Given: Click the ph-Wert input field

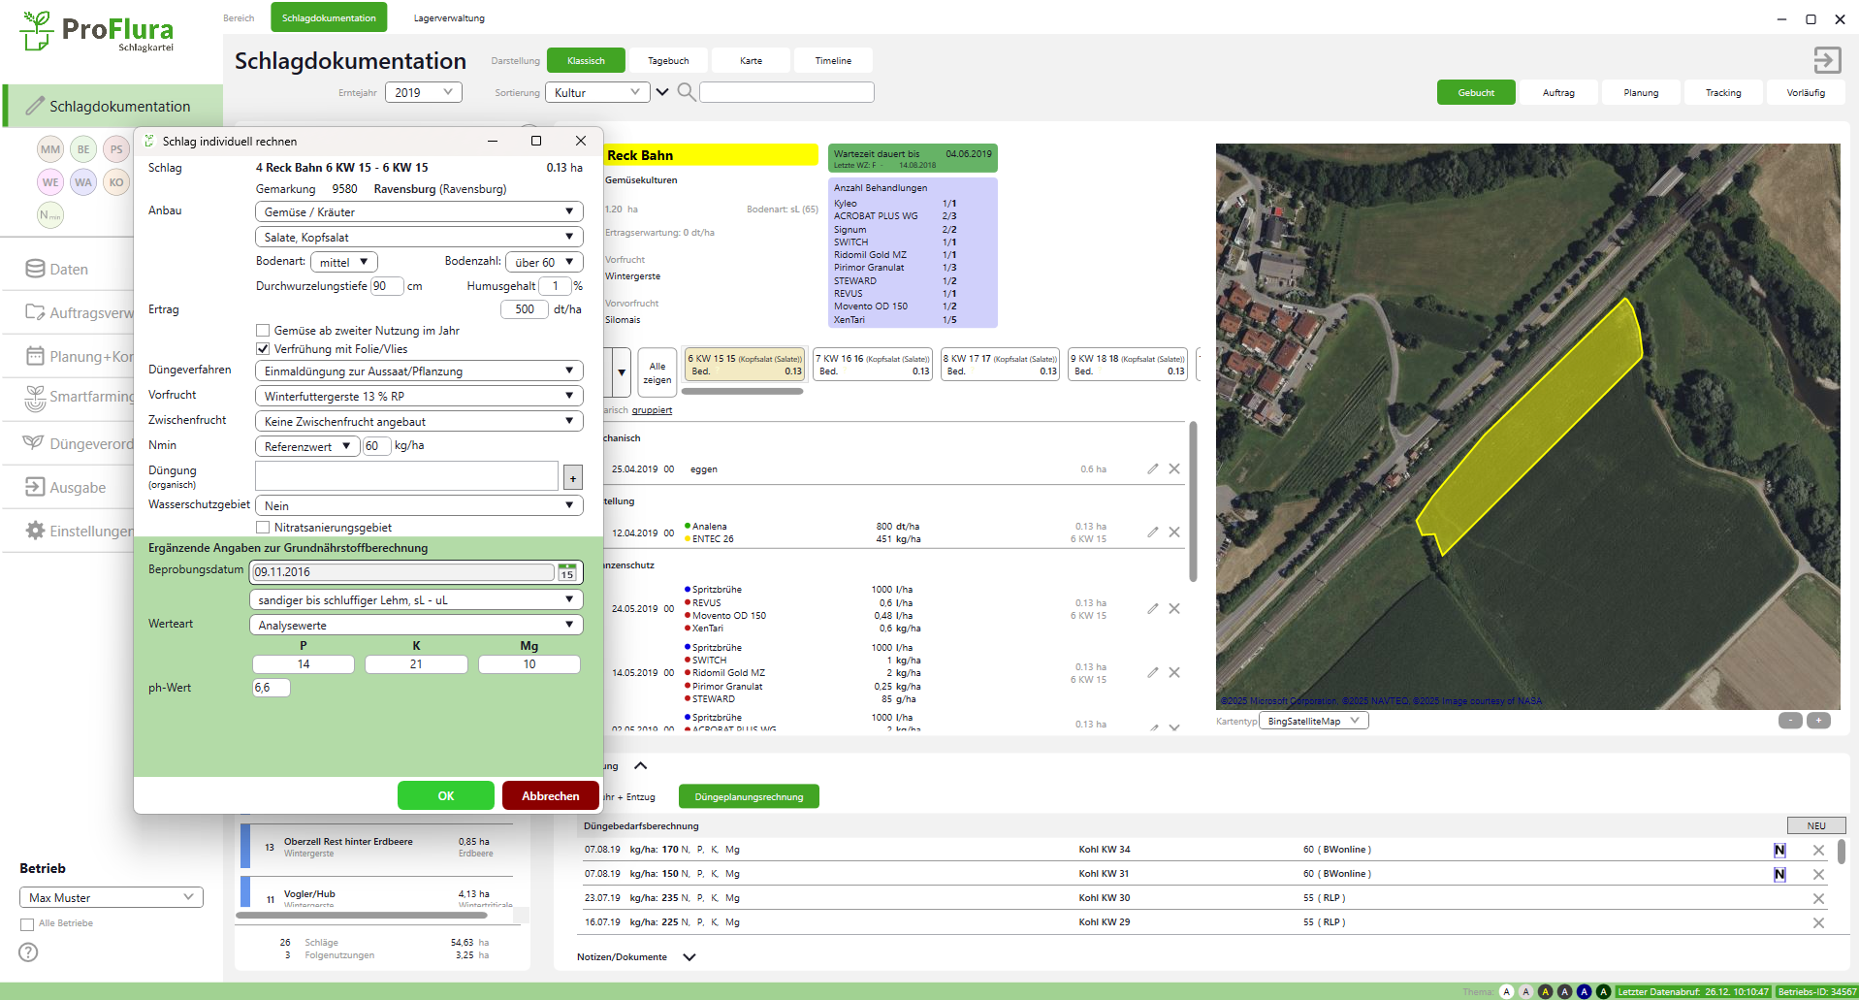Looking at the screenshot, I should tap(271, 688).
